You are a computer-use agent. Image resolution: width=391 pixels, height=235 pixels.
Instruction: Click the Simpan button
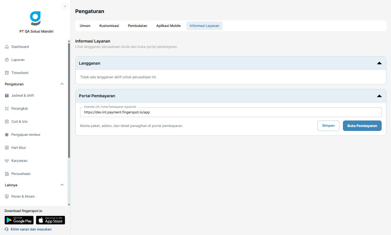click(x=328, y=126)
